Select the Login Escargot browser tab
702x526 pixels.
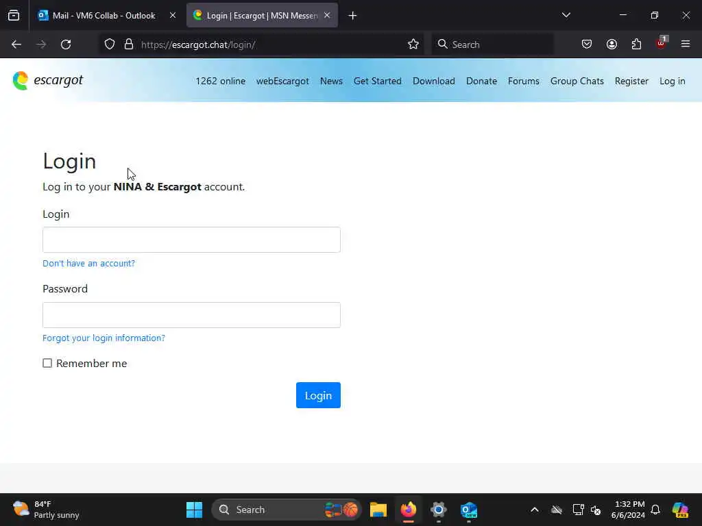tap(262, 16)
